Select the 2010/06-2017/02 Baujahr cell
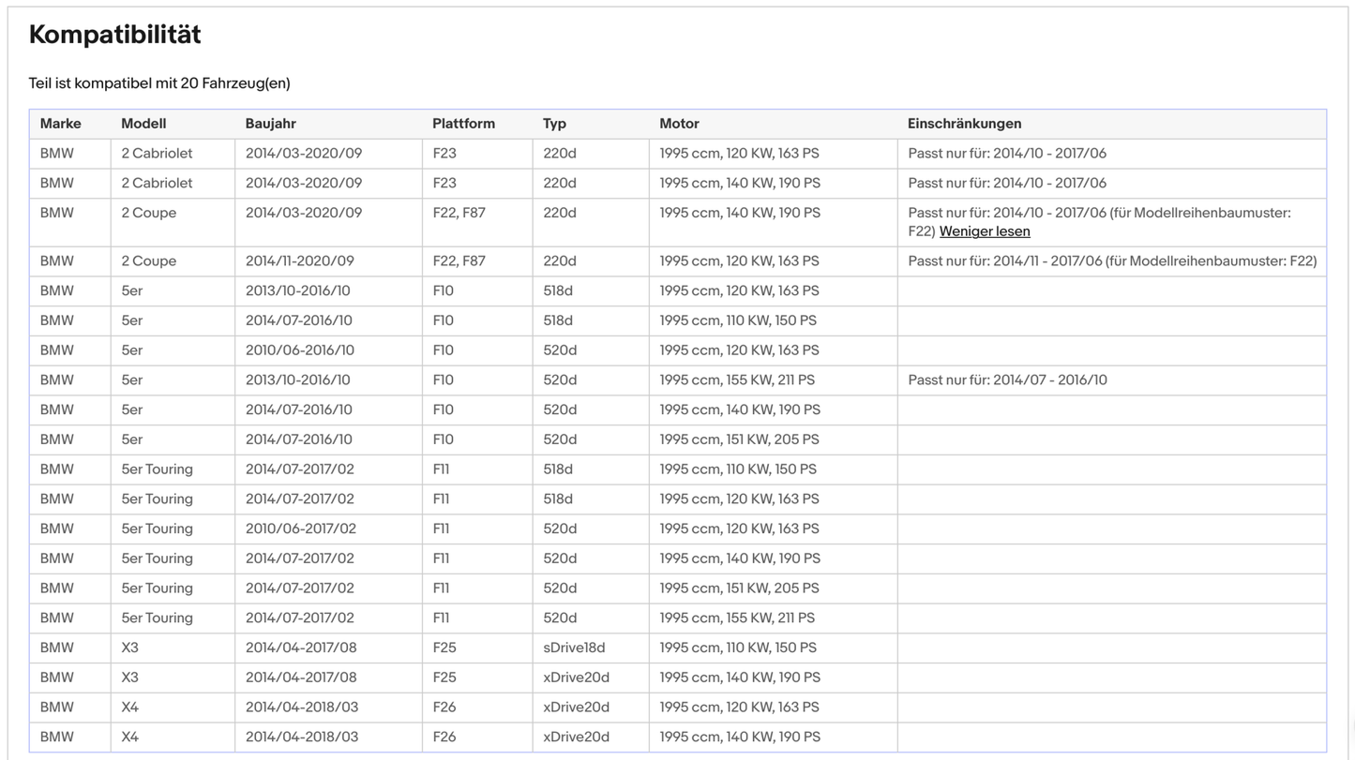This screenshot has height=760, width=1355. coord(300,529)
